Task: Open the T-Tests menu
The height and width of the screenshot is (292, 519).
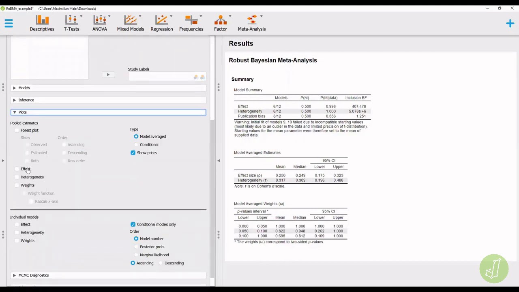Action: coord(71,24)
